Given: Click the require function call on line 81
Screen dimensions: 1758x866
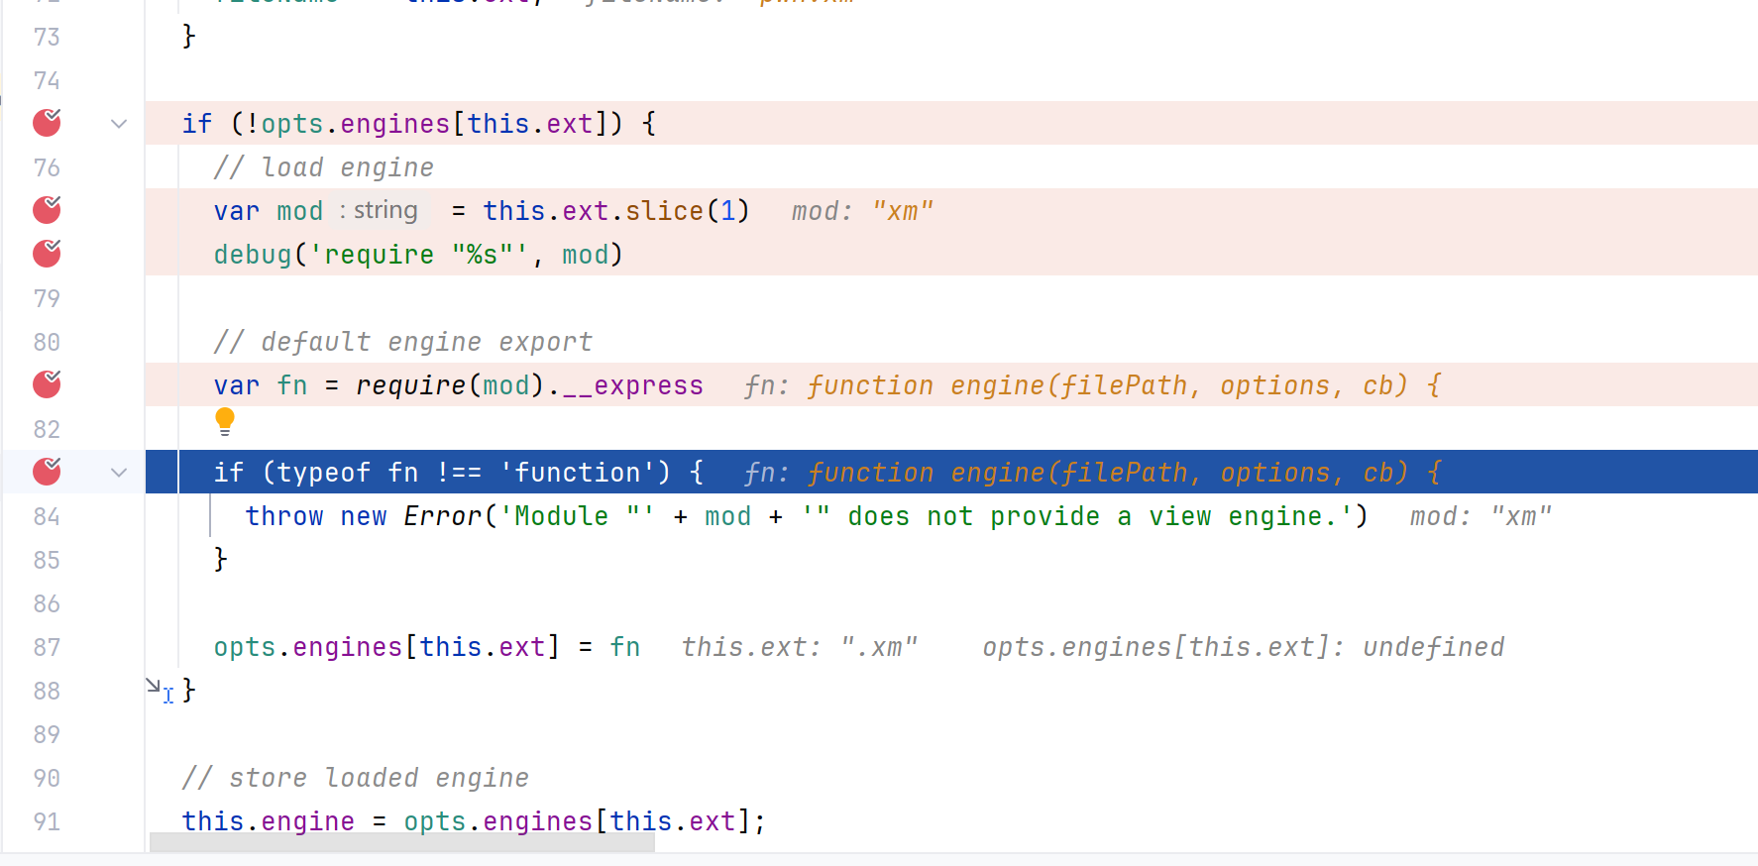Looking at the screenshot, I should pyautogui.click(x=410, y=385).
